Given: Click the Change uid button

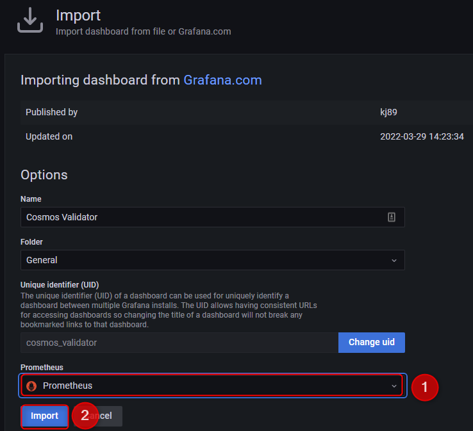Looking at the screenshot, I should [372, 343].
